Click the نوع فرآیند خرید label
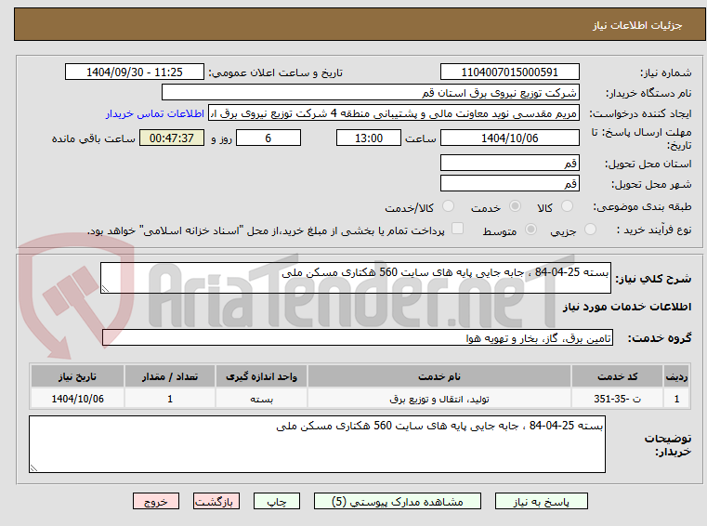 pyautogui.click(x=654, y=230)
